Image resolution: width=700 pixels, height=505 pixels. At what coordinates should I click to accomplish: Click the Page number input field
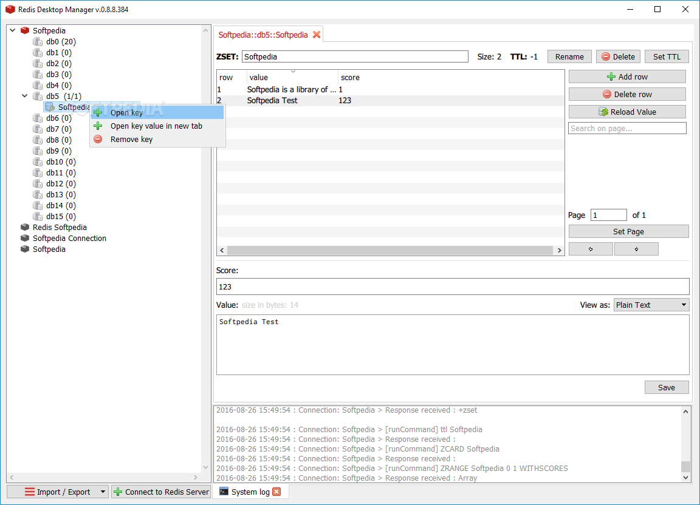coord(608,215)
